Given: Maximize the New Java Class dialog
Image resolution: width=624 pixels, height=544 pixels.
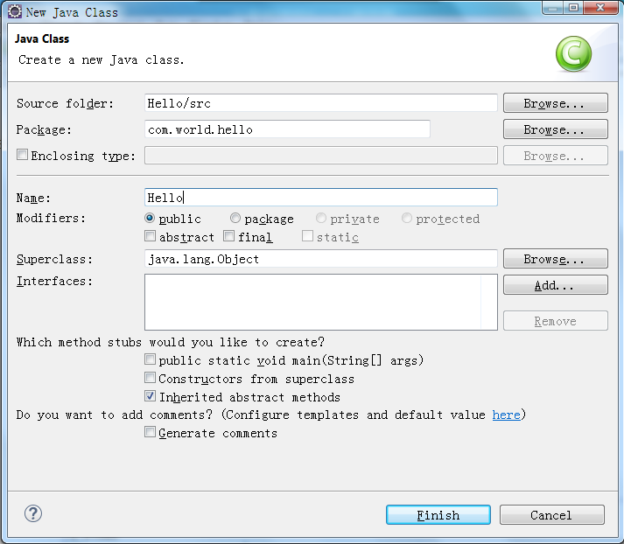Looking at the screenshot, I should click(573, 8).
